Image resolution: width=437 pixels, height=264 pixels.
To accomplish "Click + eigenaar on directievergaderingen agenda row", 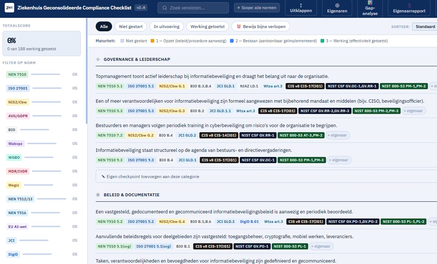I will point(339,160).
